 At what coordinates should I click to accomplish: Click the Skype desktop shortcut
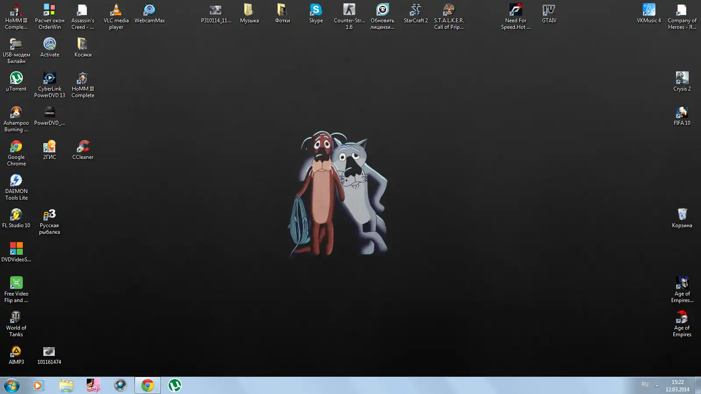pos(316,11)
